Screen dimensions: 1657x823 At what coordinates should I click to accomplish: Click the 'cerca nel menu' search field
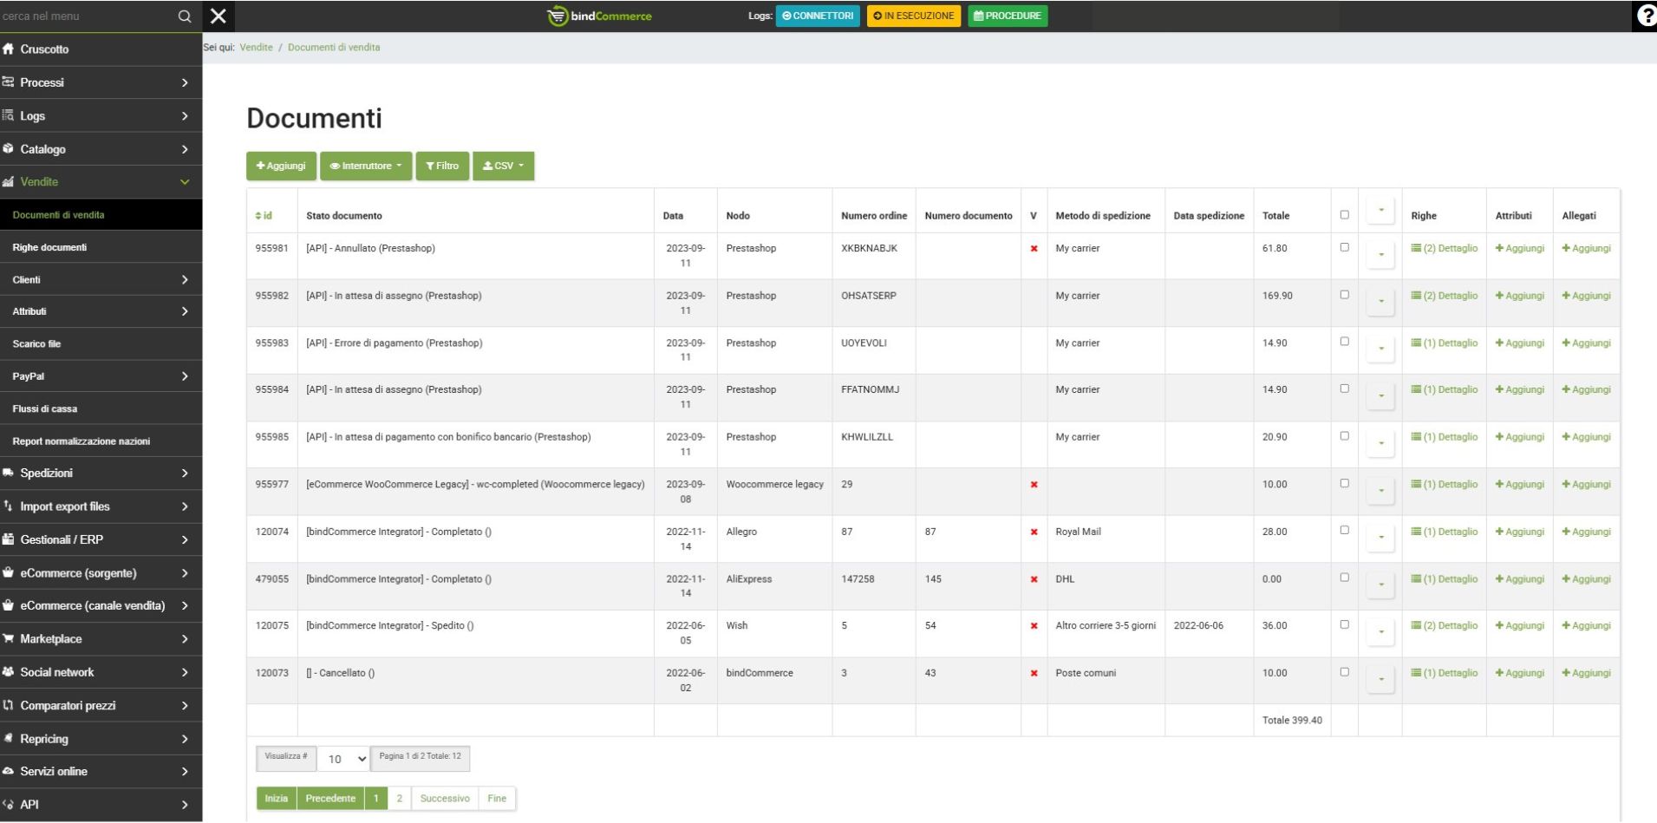[x=87, y=16]
